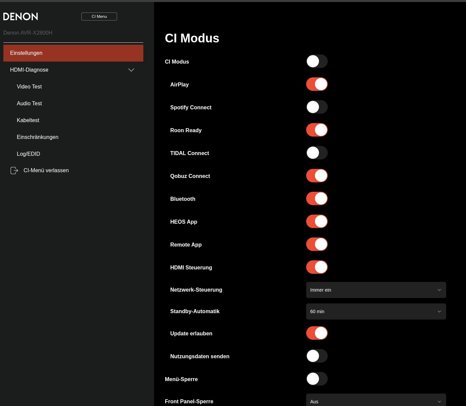Click the Denon logo
Image resolution: width=466 pixels, height=406 pixels.
(21, 16)
